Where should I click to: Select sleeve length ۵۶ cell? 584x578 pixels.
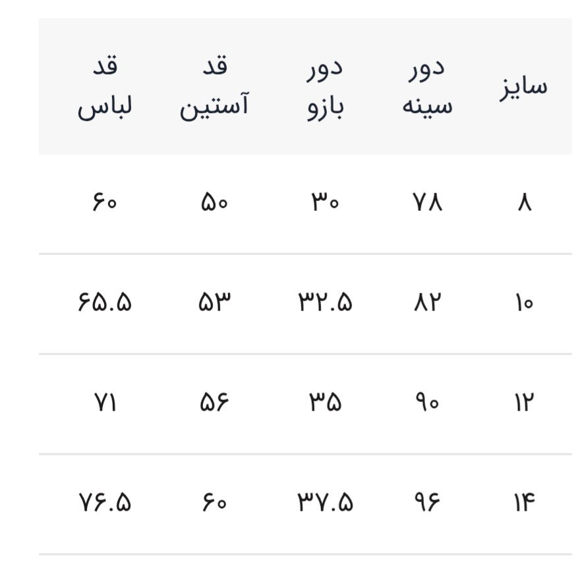215,403
